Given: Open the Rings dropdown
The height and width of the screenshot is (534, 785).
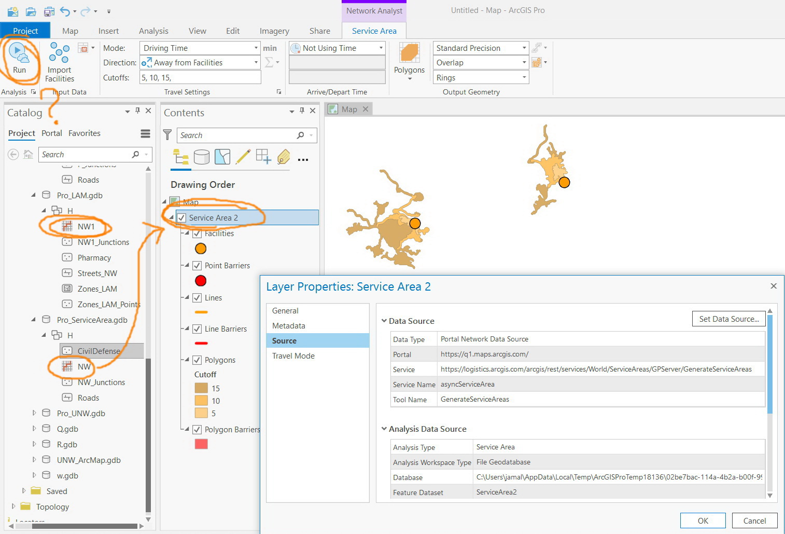Looking at the screenshot, I should (481, 77).
